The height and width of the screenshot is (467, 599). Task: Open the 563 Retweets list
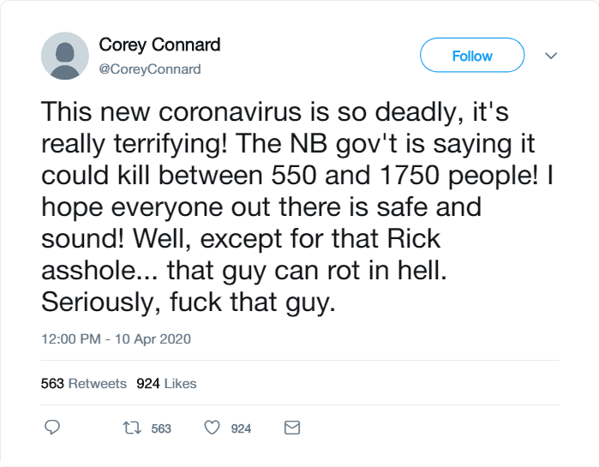pos(84,383)
